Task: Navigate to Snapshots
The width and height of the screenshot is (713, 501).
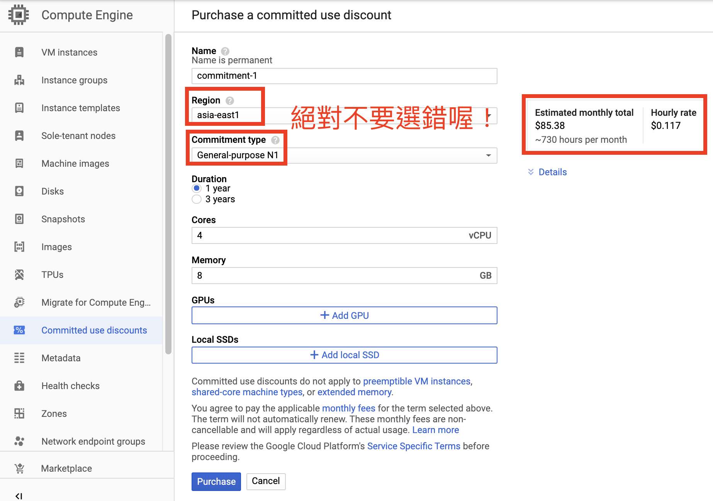Action: 63,219
